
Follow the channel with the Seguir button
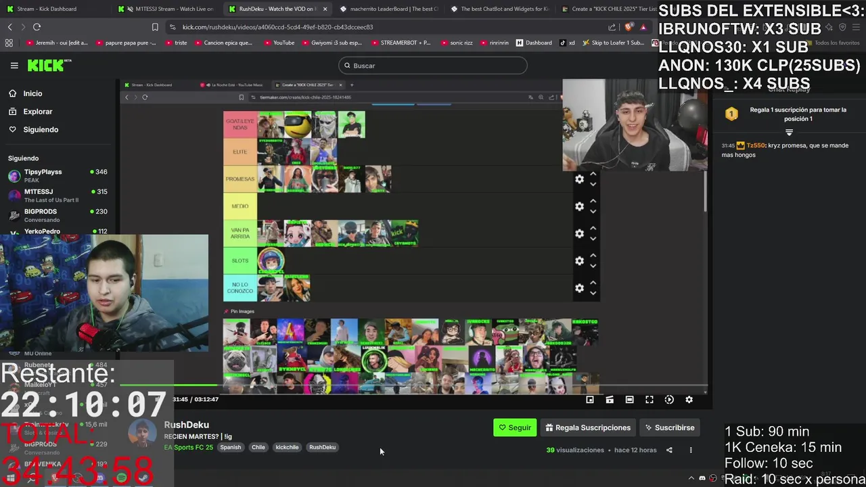[515, 427]
